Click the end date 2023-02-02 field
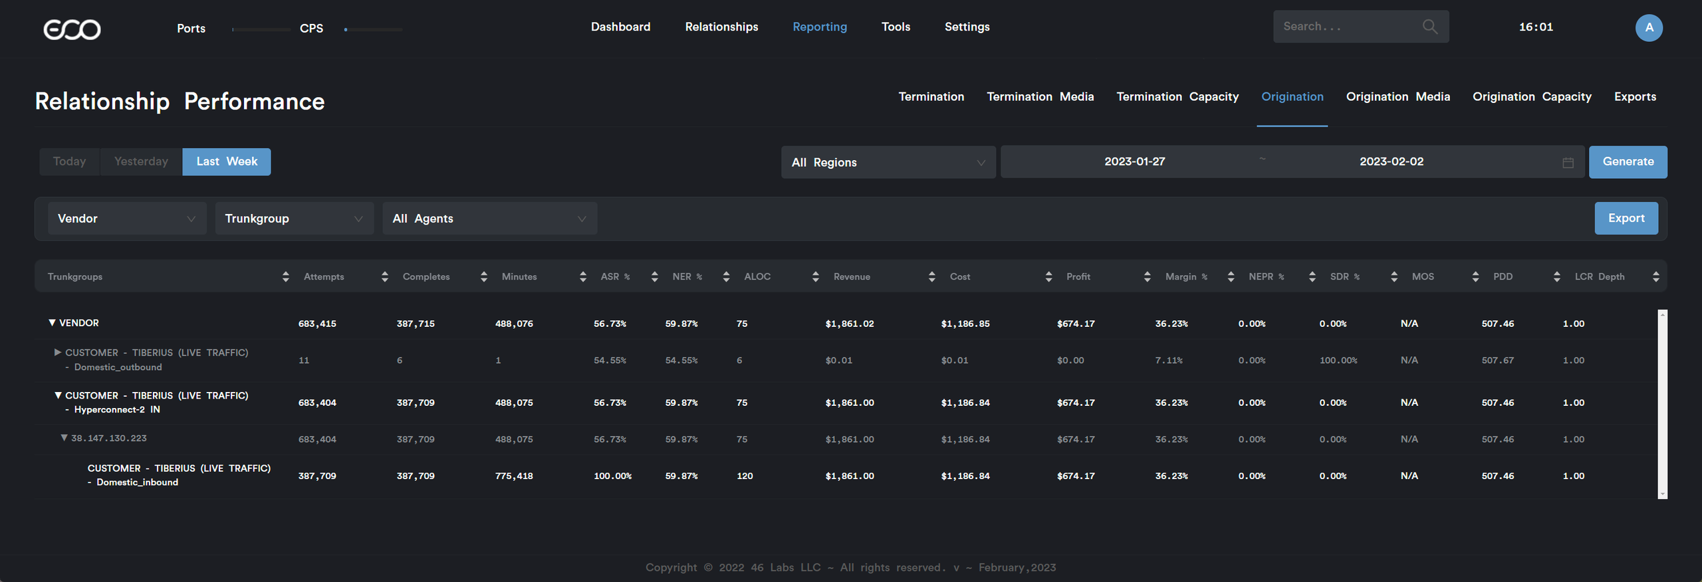 [1391, 161]
